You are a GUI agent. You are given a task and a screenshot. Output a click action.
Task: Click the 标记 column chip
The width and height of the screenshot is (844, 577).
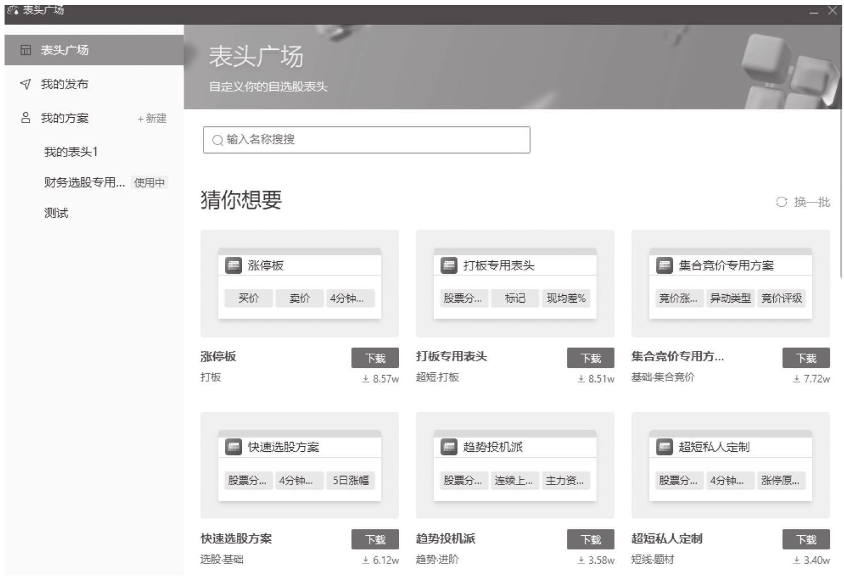point(515,298)
